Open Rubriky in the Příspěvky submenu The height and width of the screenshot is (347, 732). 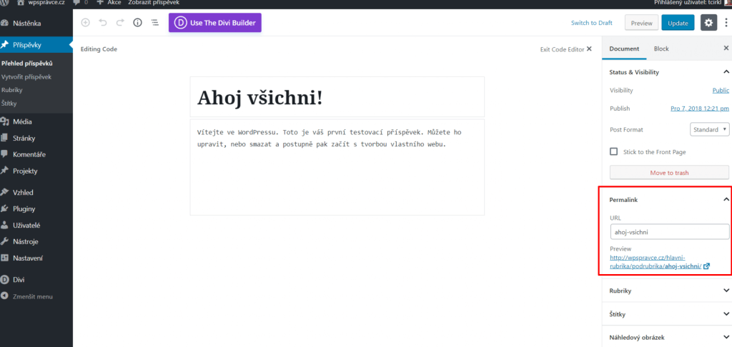point(11,89)
